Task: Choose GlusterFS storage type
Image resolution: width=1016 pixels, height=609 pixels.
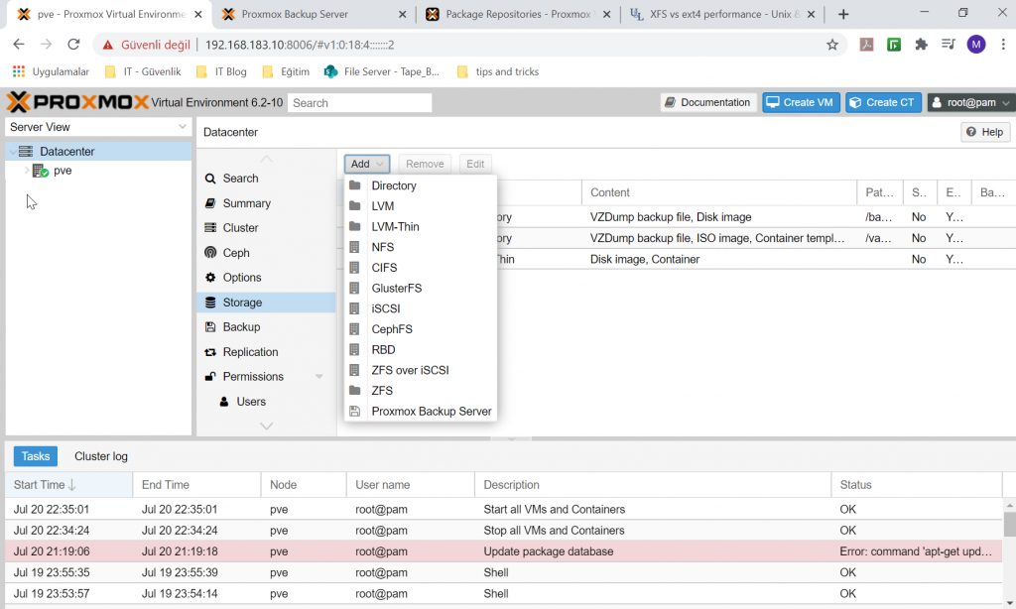Action: 421,289
